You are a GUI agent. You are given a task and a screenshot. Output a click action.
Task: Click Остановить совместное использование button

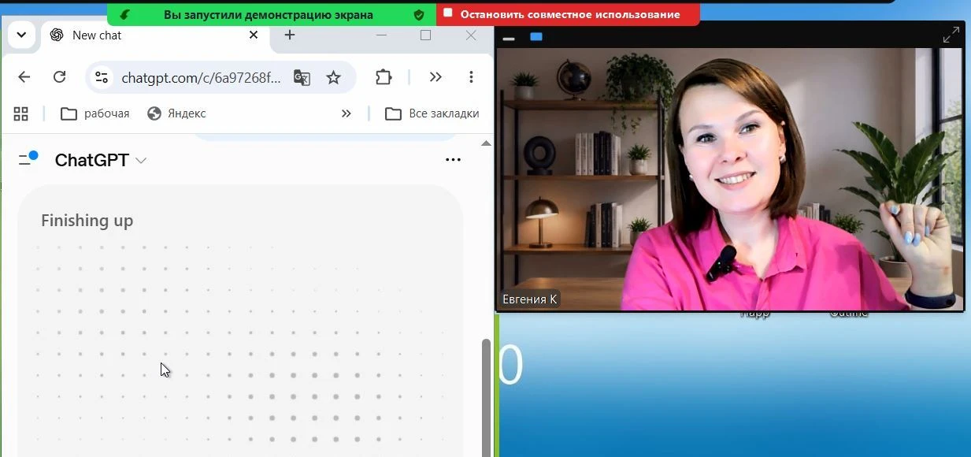coord(569,13)
